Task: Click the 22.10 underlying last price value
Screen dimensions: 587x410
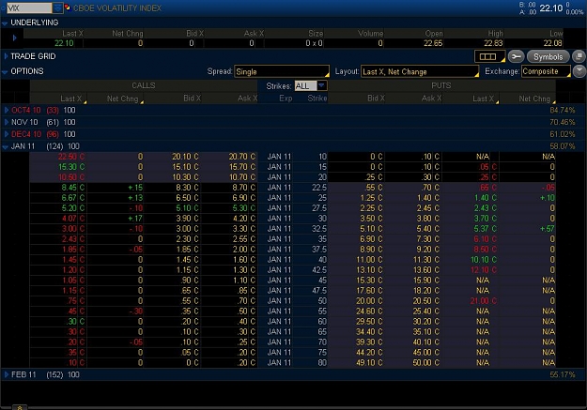Action: (x=64, y=43)
